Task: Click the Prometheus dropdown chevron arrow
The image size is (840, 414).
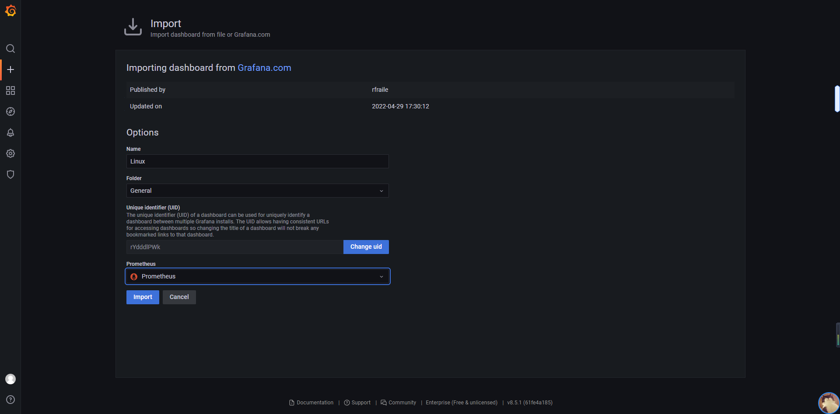Action: (381, 277)
